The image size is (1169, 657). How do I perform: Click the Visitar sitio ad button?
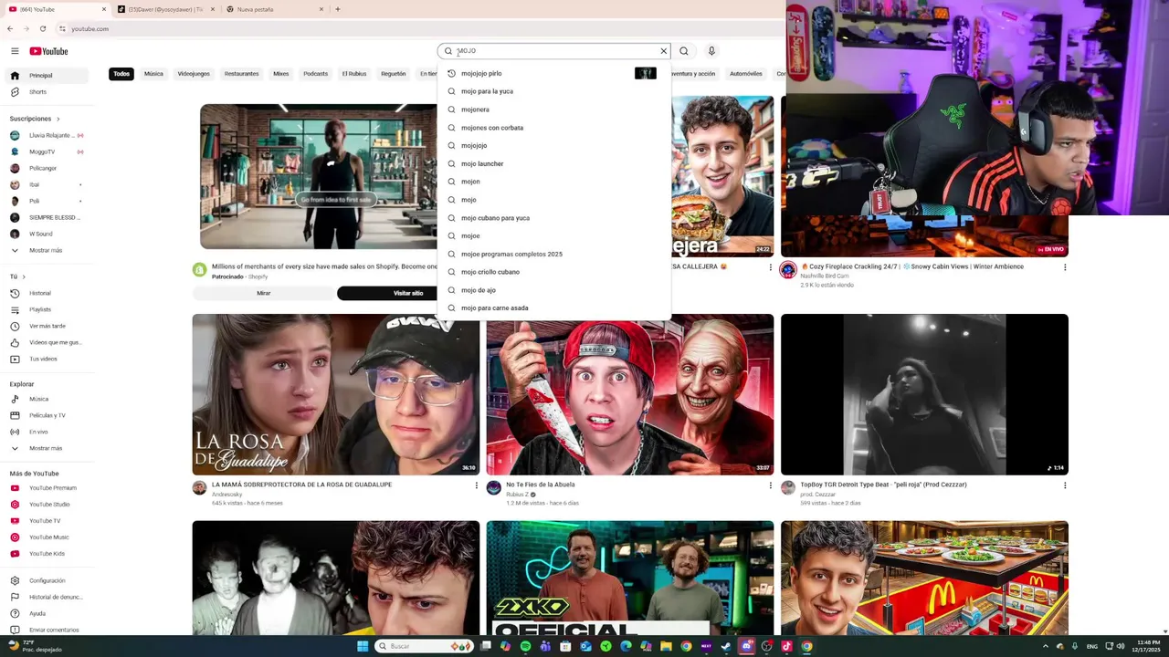click(408, 293)
